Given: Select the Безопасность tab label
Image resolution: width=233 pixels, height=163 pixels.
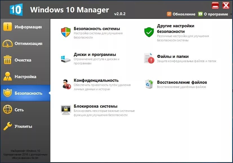Looking at the screenshot, I should coord(28,93).
